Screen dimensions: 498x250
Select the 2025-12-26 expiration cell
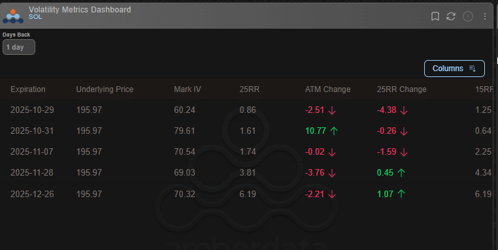coord(32,194)
